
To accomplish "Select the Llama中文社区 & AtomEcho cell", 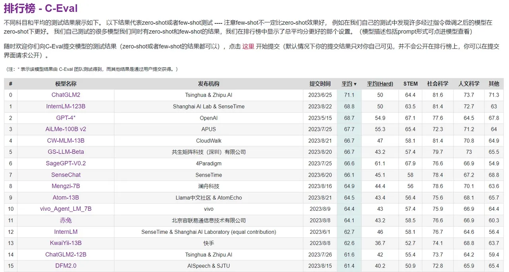I will [209, 198].
